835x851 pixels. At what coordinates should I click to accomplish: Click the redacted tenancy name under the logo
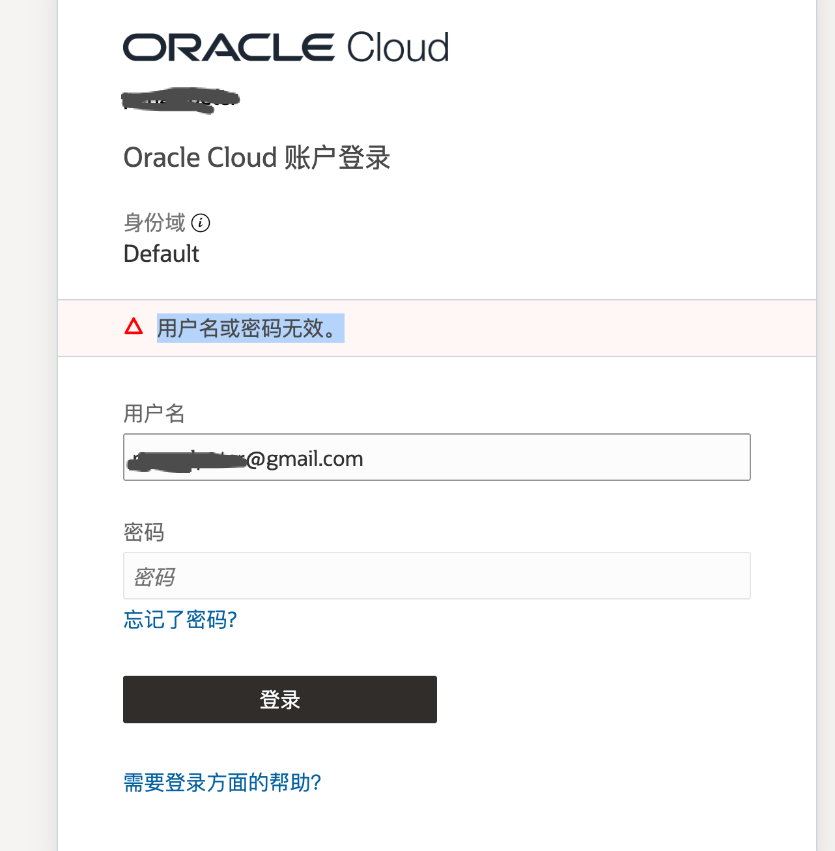[x=180, y=100]
